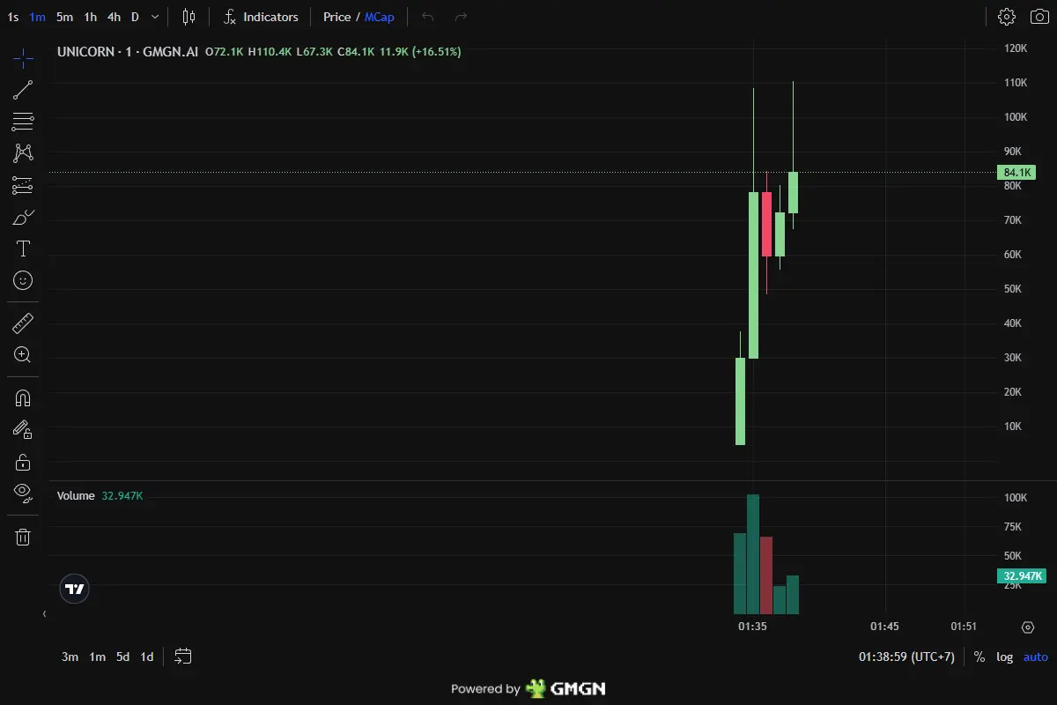Open the Fibonacci retracement tools

(x=23, y=122)
